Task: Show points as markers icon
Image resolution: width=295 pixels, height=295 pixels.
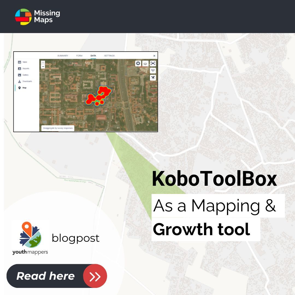Action: point(153,70)
